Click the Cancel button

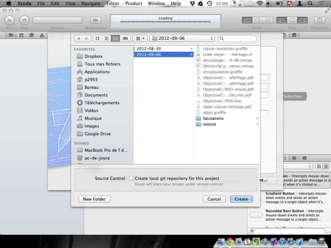click(214, 199)
